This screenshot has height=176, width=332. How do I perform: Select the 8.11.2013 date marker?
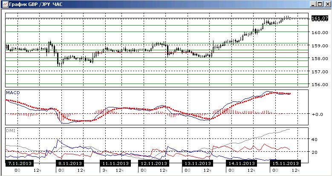70,164
